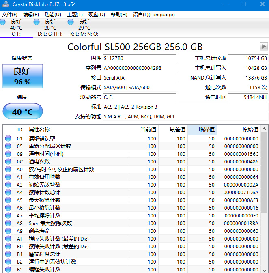Click the 最差值 column header

pyautogui.click(x=173, y=129)
